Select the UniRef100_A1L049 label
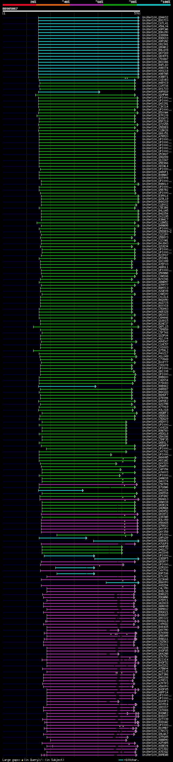The height and width of the screenshot is (762, 173). 155,357
